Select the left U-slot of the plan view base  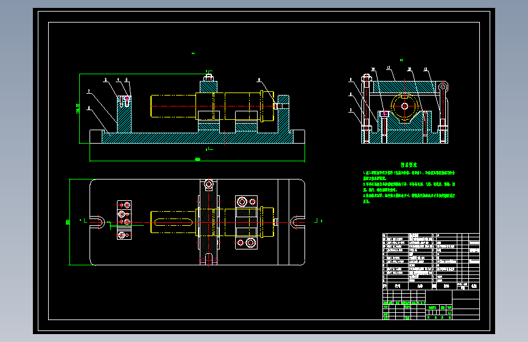(99, 222)
